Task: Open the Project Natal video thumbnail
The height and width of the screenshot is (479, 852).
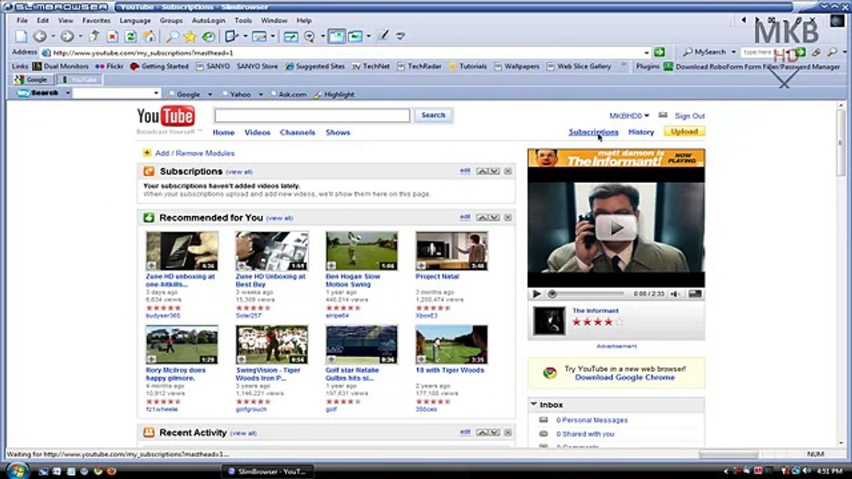Action: pyautogui.click(x=451, y=251)
